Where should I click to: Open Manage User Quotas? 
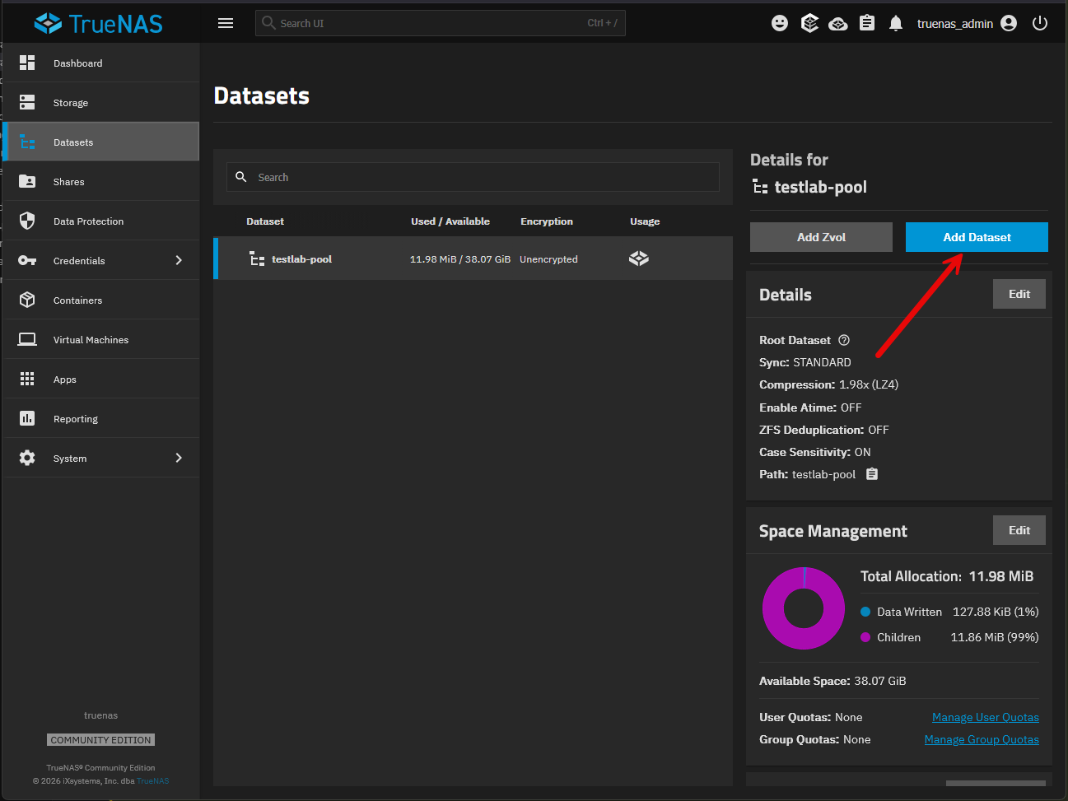(x=986, y=717)
